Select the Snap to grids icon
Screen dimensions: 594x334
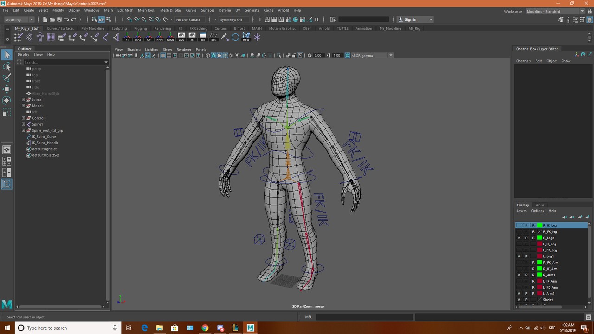(x=130, y=19)
